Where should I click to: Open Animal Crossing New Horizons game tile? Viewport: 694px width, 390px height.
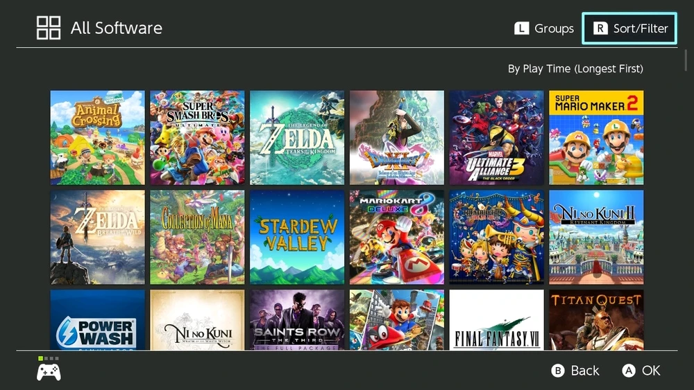(x=97, y=137)
